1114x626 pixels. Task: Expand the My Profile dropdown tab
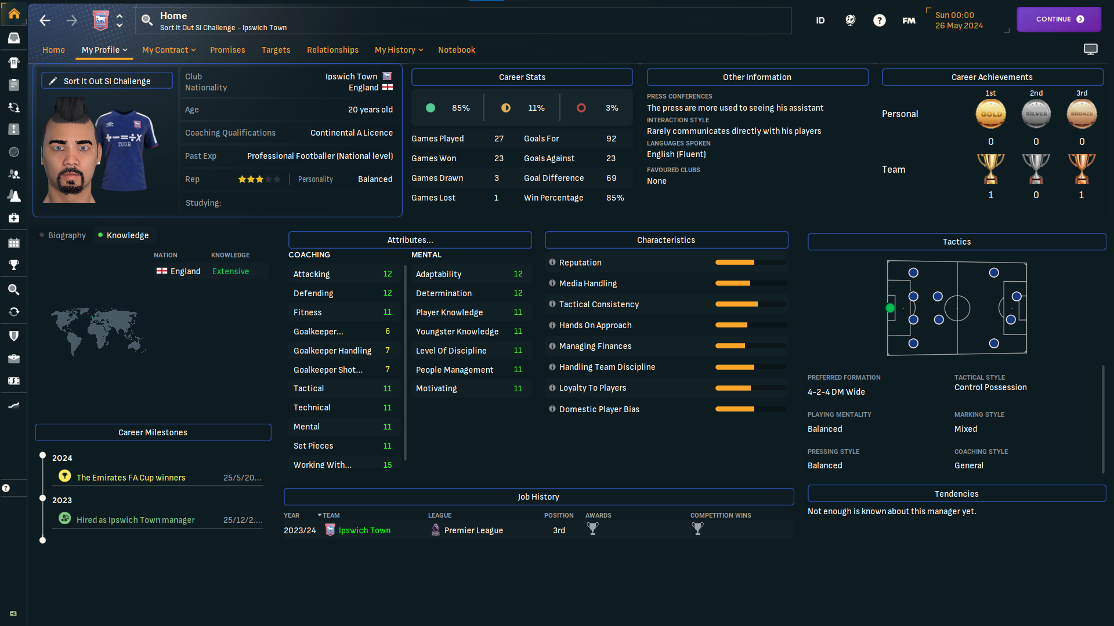pos(104,50)
